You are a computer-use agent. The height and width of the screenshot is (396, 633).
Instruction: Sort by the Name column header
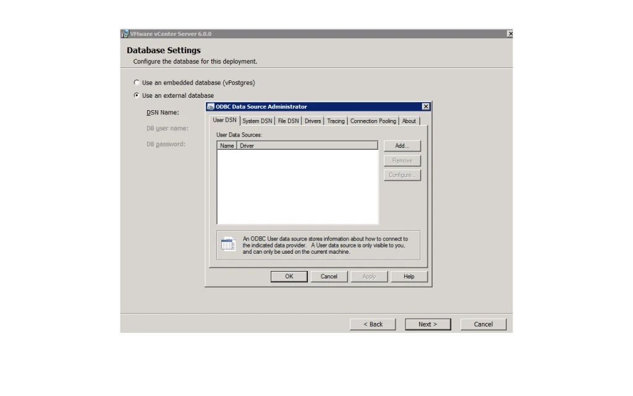coord(227,145)
